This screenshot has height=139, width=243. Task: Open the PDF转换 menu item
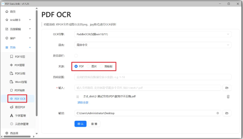coord(20,90)
